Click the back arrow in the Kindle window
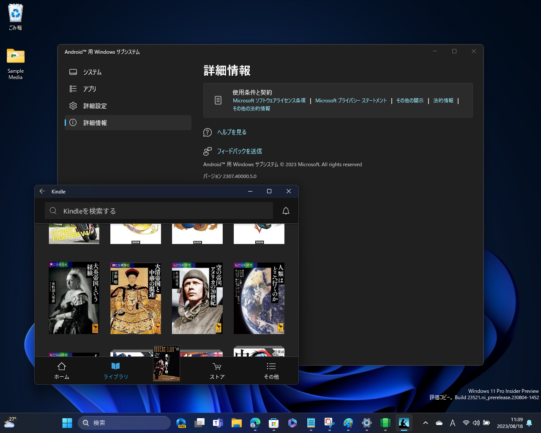Screen dimensions: 541x433 click(x=42, y=191)
